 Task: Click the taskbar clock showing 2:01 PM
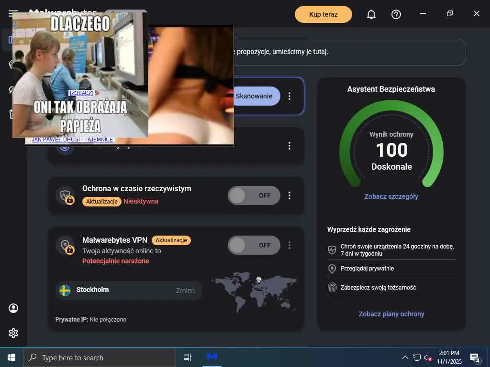point(449,357)
